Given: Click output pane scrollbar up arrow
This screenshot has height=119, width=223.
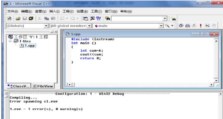Looking at the screenshot, I should (221, 94).
